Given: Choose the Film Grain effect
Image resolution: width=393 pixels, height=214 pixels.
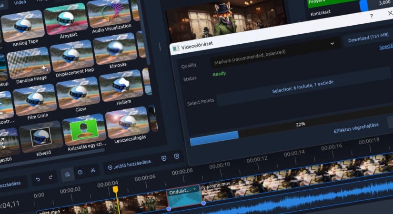Looking at the screenshot, I should point(35,99).
